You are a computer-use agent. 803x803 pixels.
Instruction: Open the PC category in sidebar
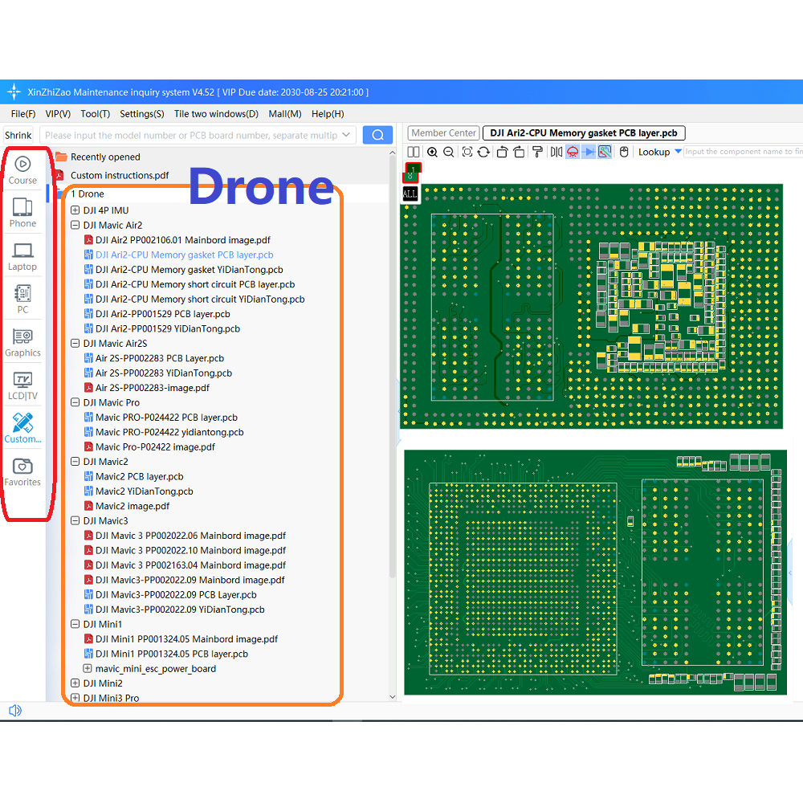pos(22,299)
